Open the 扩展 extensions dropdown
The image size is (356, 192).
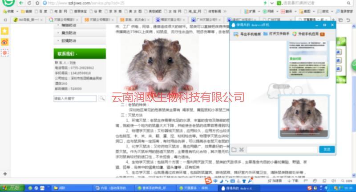(251, 11)
